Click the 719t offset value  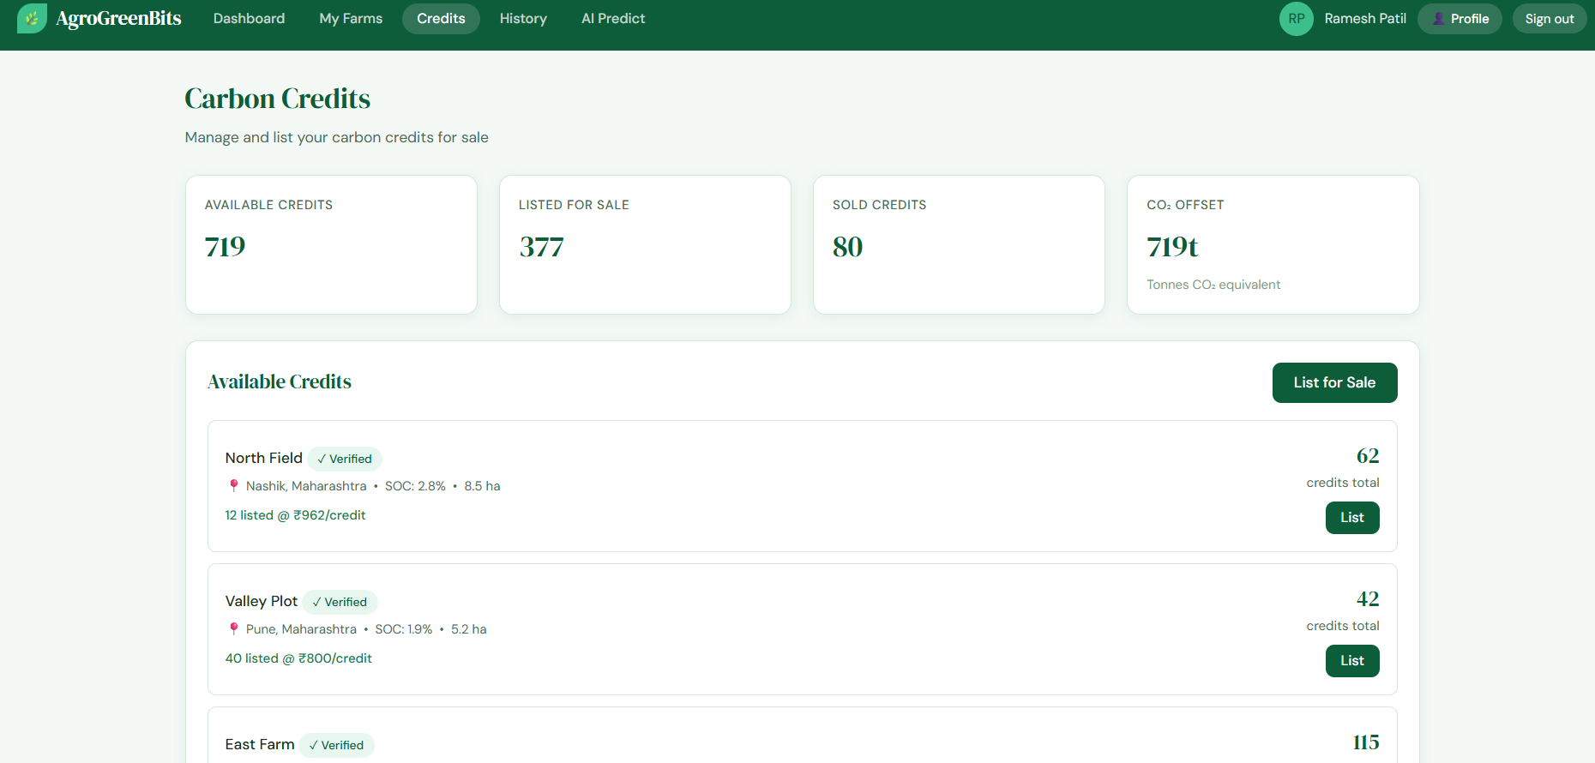[x=1172, y=247]
